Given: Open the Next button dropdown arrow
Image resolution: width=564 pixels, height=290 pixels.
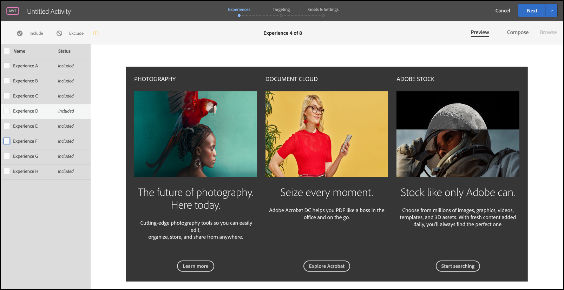Looking at the screenshot, I should click(552, 11).
